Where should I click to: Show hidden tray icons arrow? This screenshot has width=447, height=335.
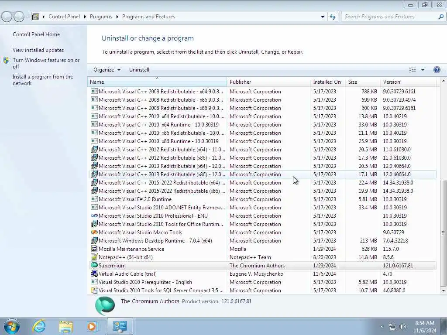tap(382, 327)
